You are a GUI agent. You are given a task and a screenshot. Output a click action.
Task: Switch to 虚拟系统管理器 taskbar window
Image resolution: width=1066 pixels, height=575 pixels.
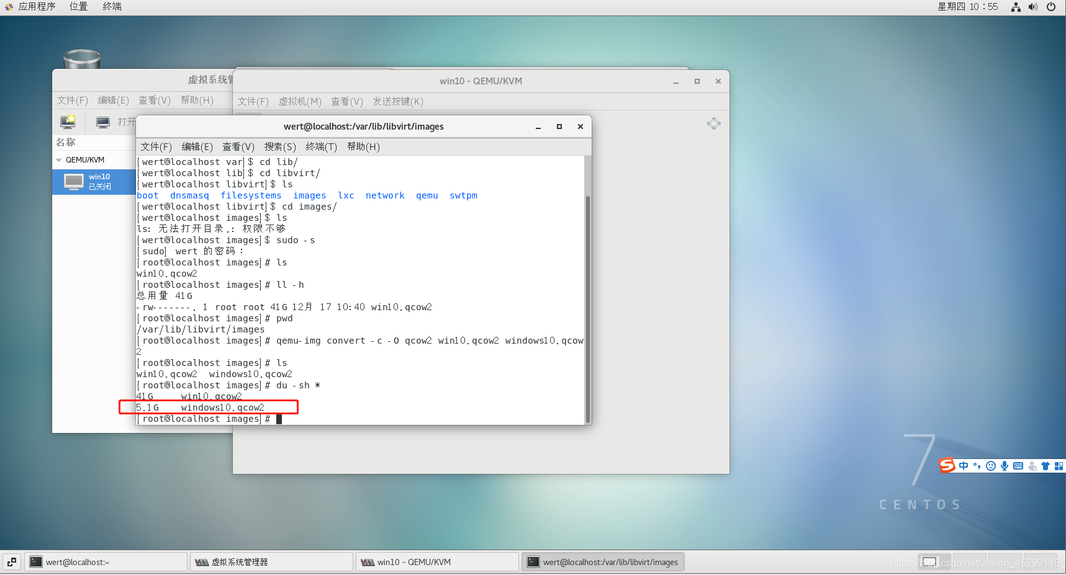tap(271, 562)
